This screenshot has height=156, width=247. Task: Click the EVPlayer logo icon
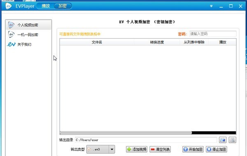(x=9, y=6)
